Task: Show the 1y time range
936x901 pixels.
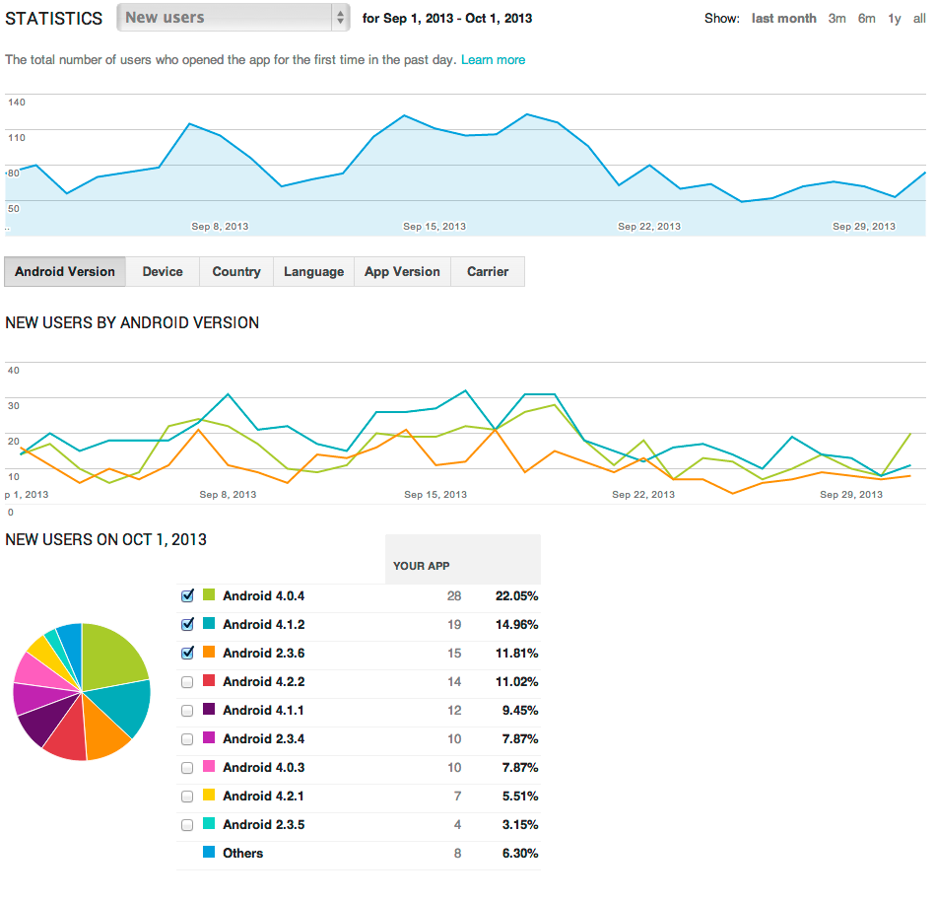Action: pyautogui.click(x=894, y=19)
